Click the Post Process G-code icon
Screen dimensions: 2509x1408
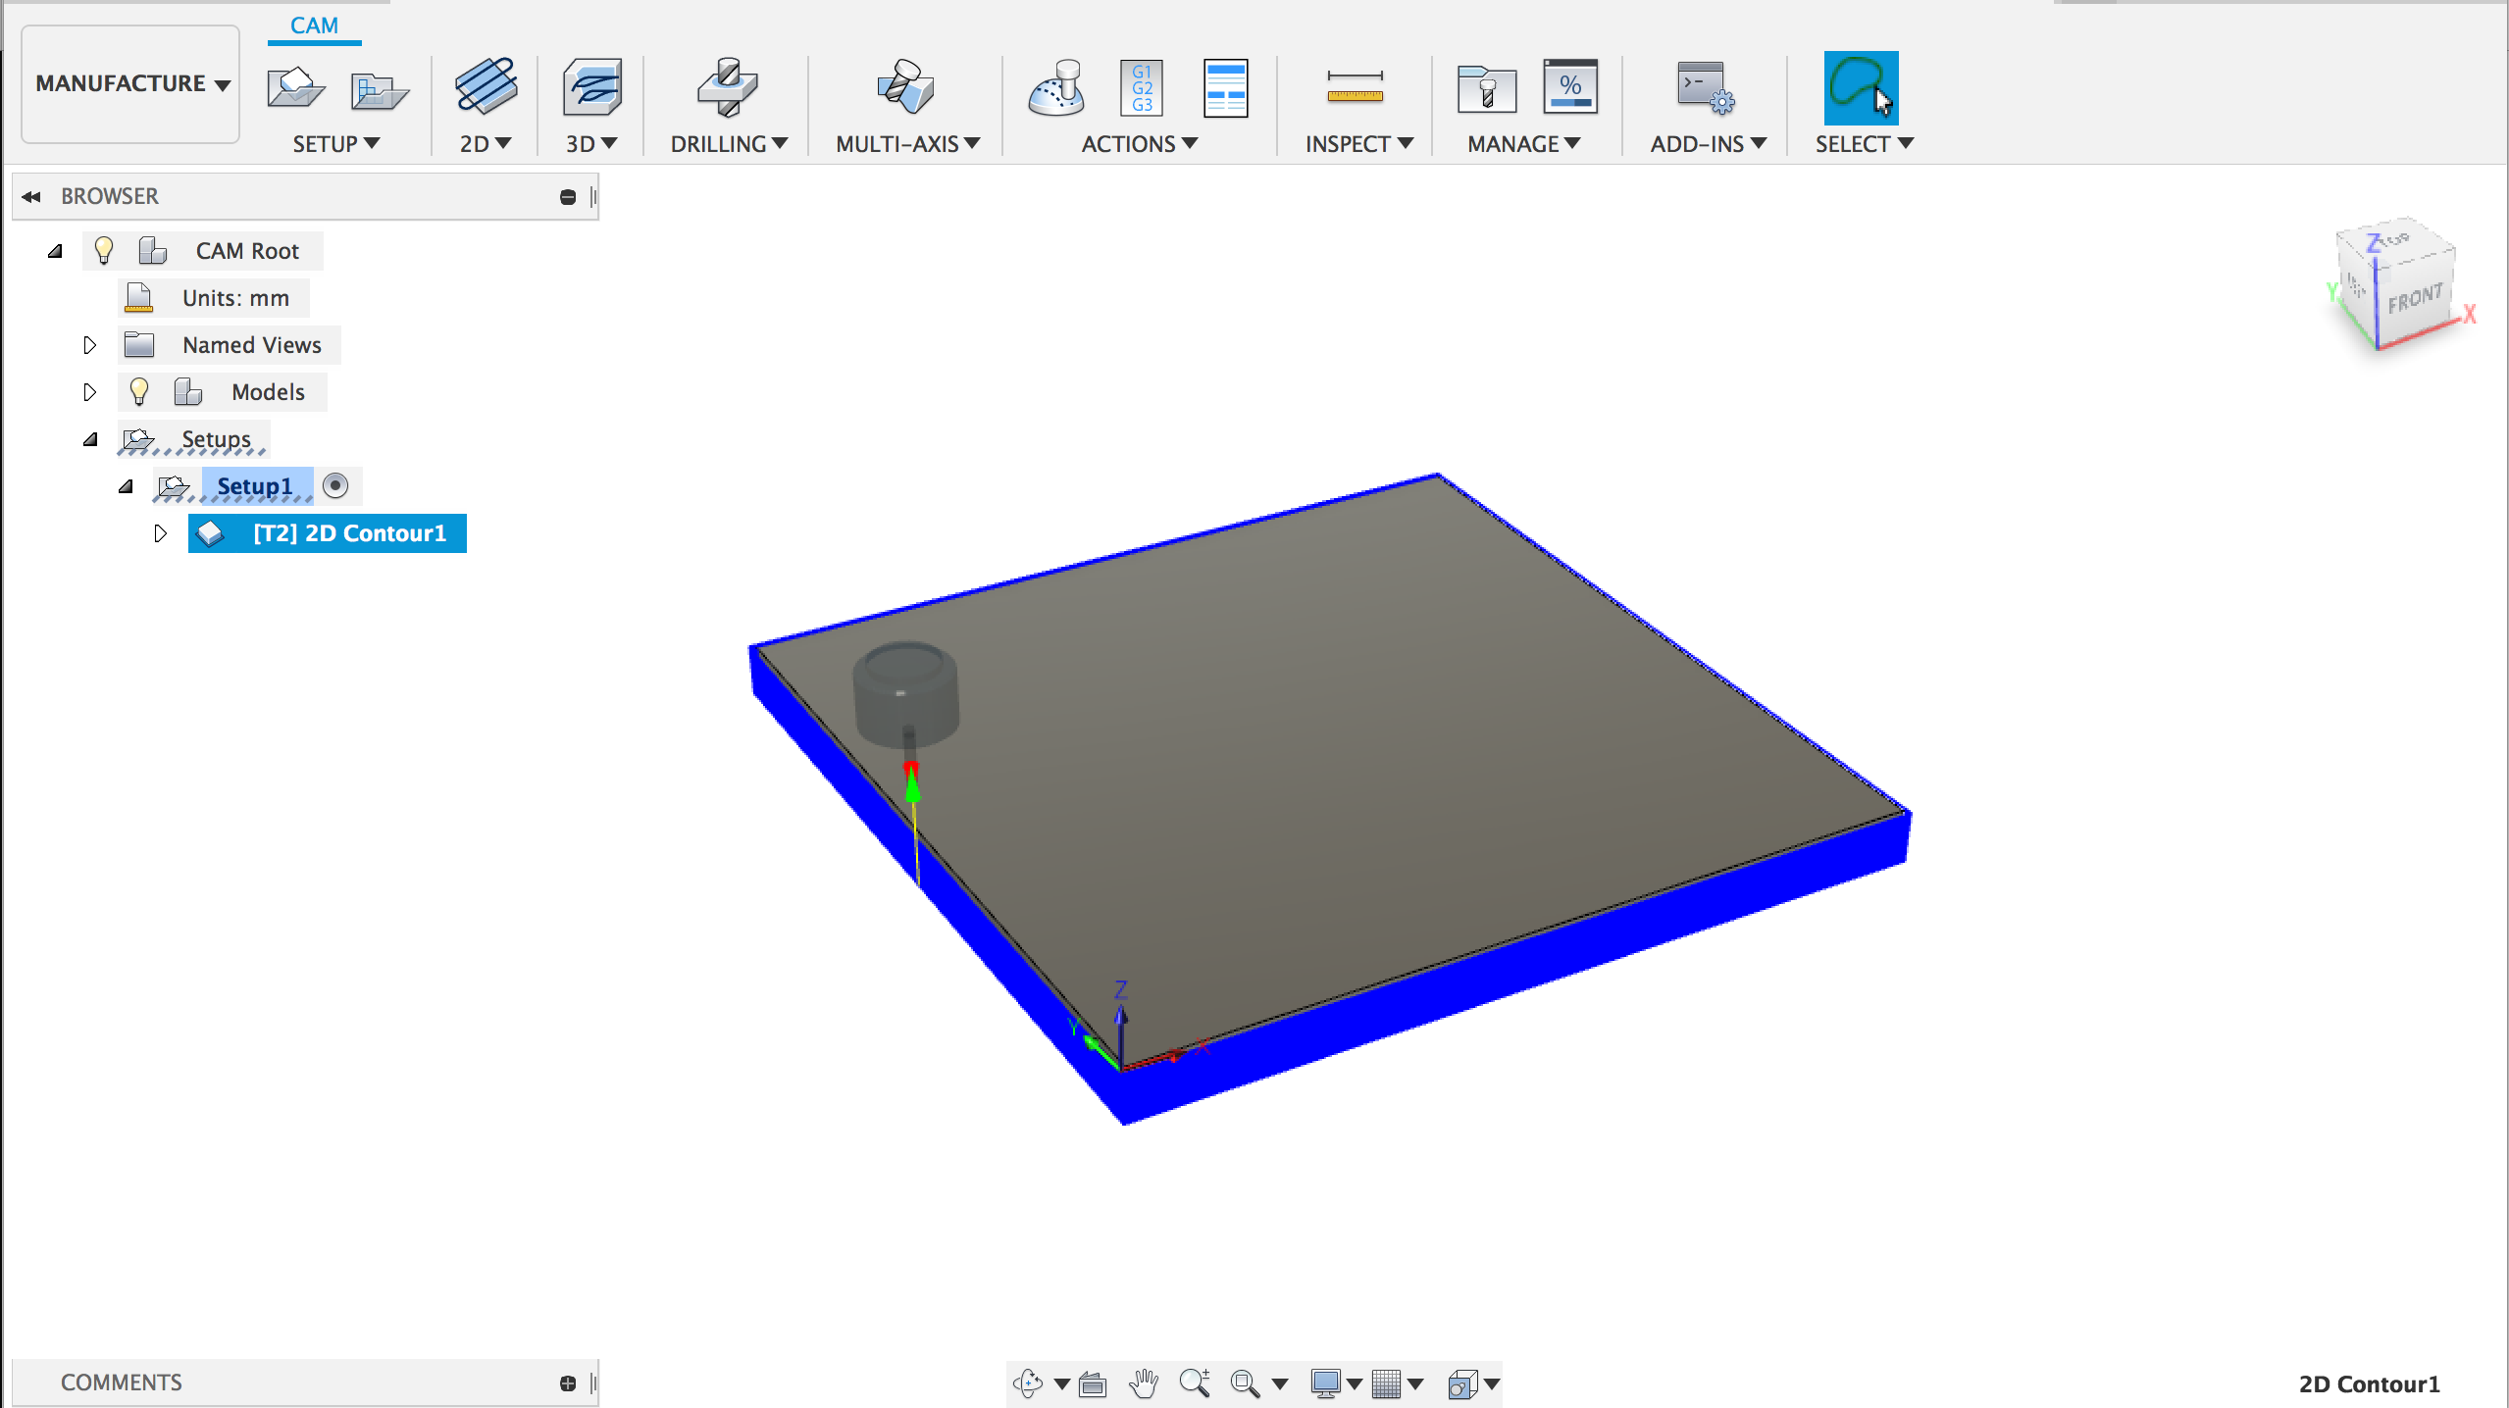[1142, 88]
